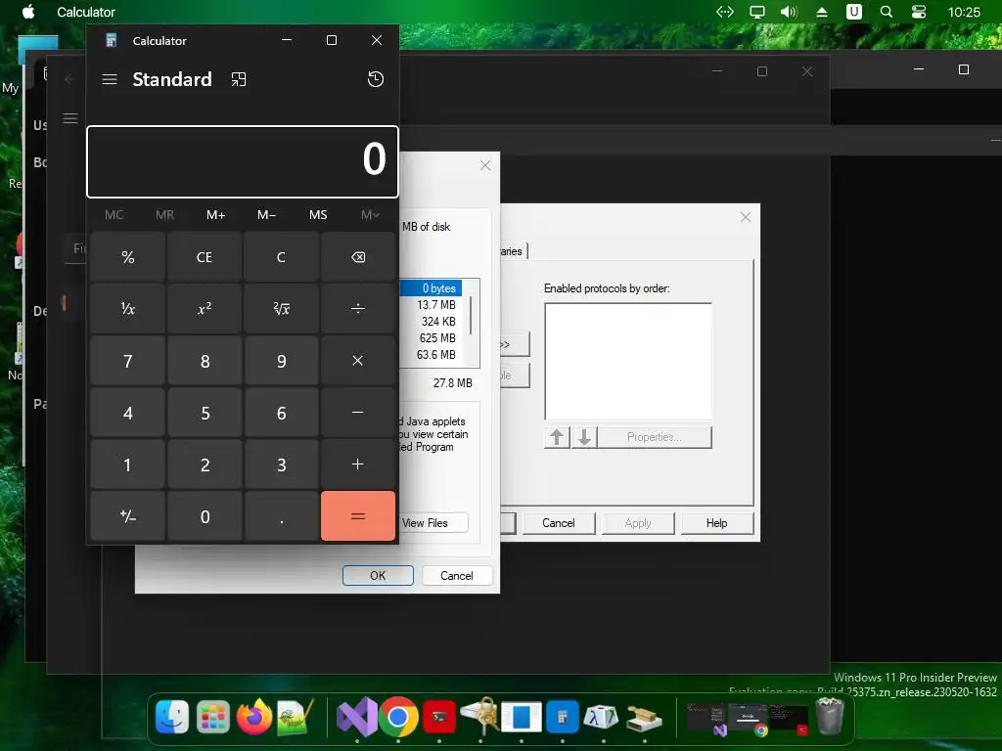Open Calculator history panel
Image resolution: width=1002 pixels, height=751 pixels.
pyautogui.click(x=376, y=79)
